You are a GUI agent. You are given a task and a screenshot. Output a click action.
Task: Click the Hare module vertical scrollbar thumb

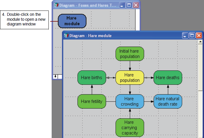click(200, 67)
